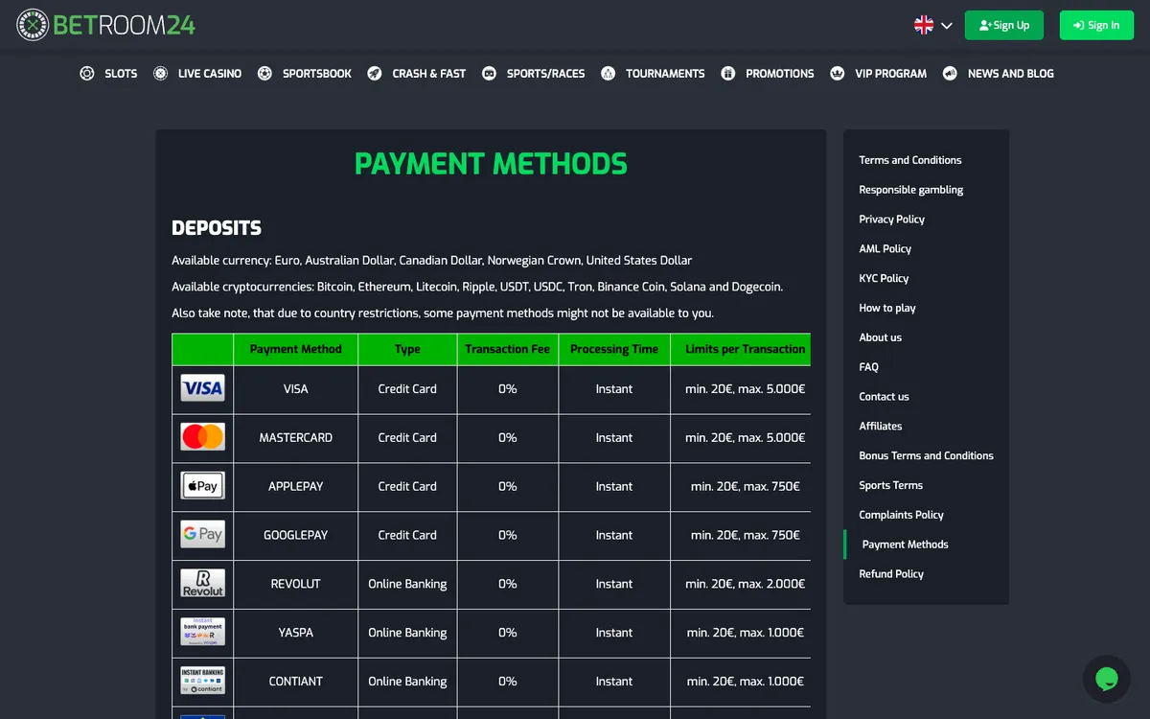Click the VISA card logo
1150x719 pixels.
pos(203,389)
